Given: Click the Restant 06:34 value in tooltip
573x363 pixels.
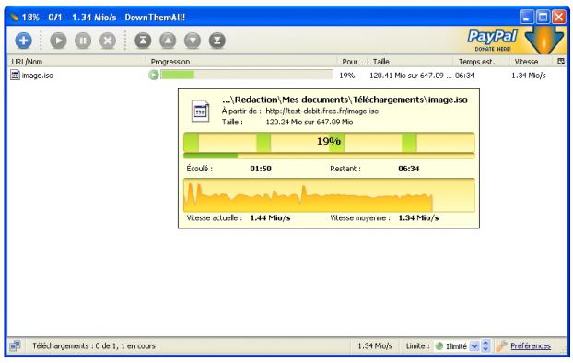Looking at the screenshot, I should coord(408,169).
